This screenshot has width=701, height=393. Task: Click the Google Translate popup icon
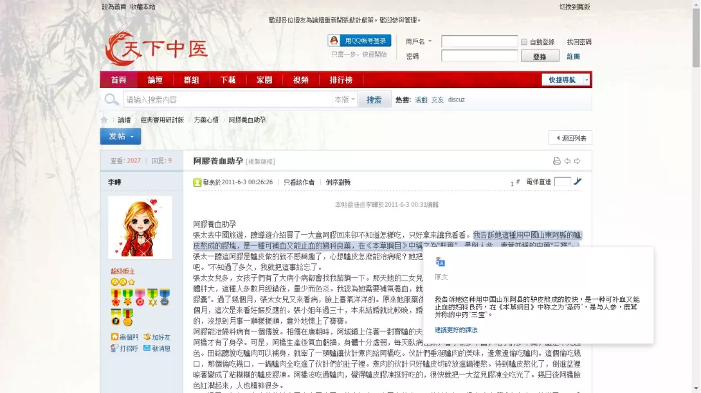[441, 262]
